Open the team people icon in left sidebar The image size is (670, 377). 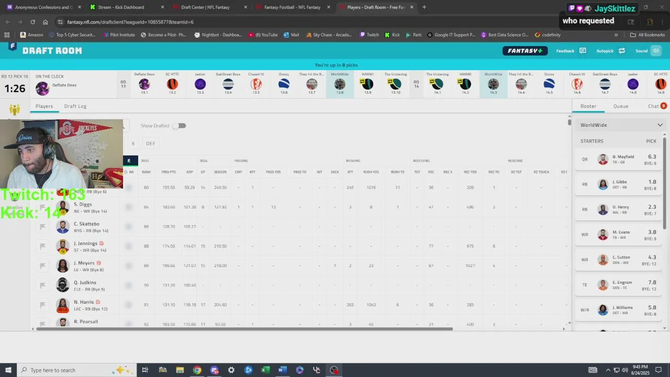[15, 109]
